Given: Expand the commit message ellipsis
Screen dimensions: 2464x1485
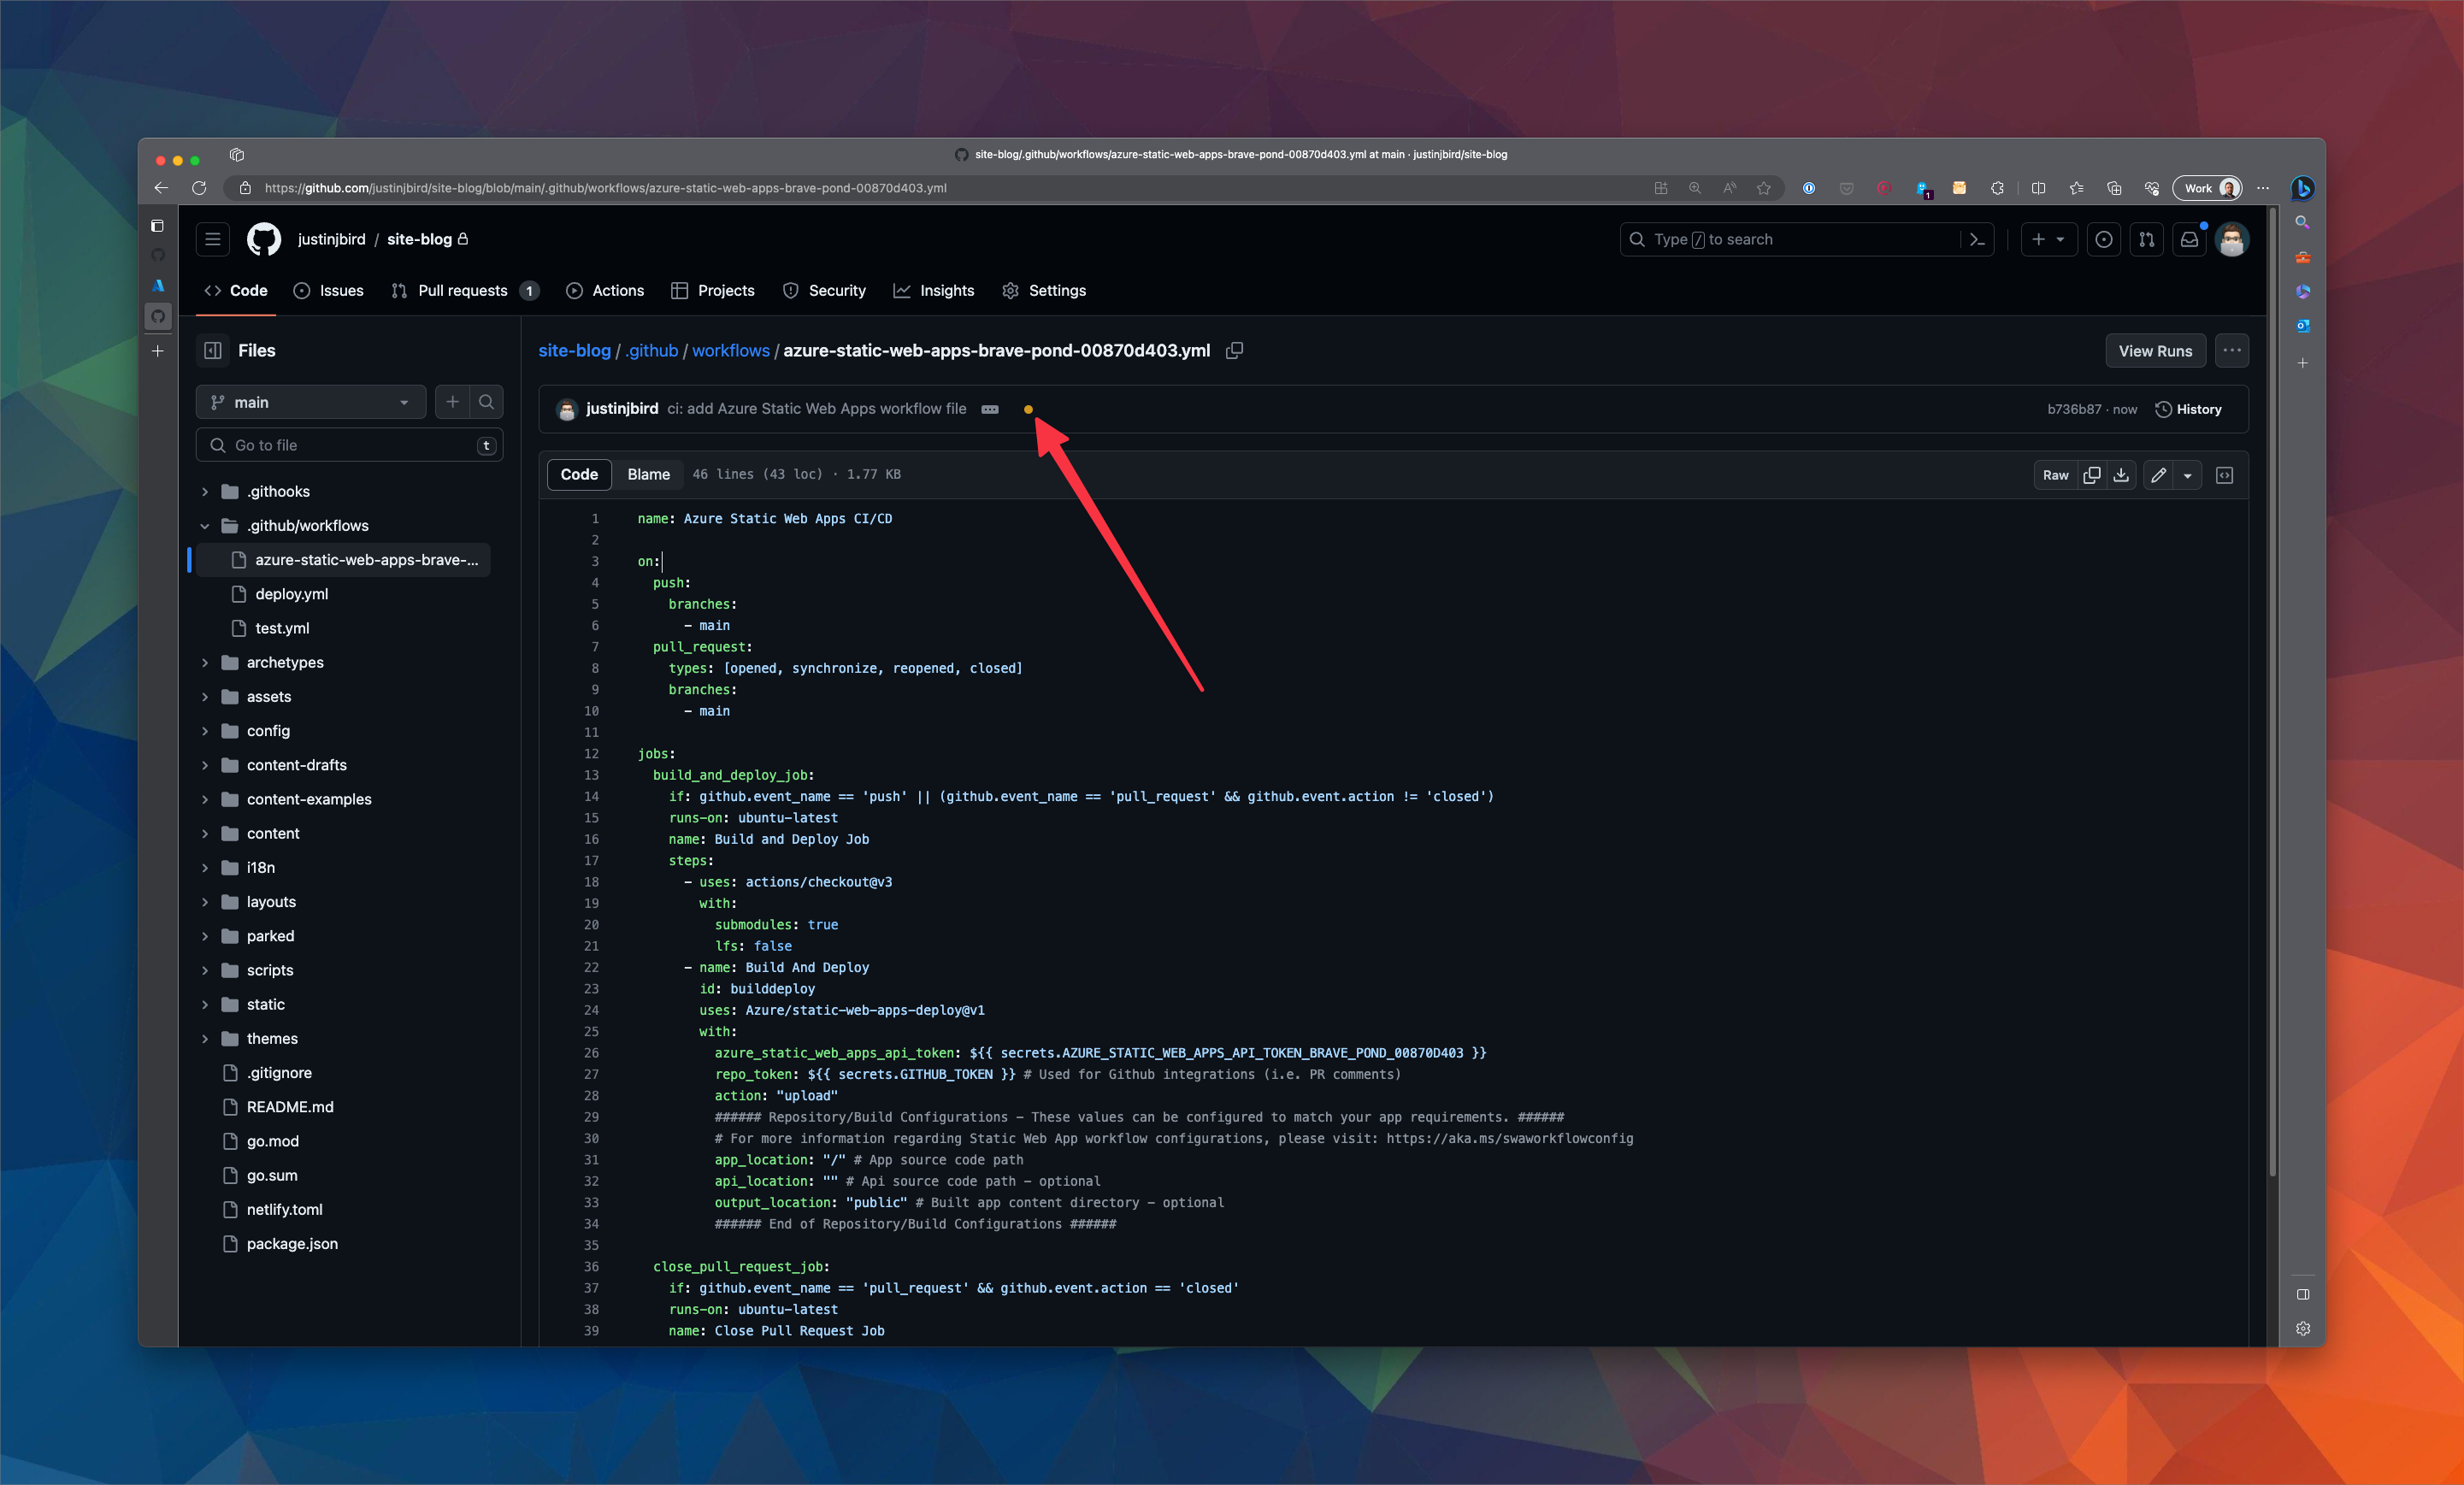Looking at the screenshot, I should click(990, 409).
